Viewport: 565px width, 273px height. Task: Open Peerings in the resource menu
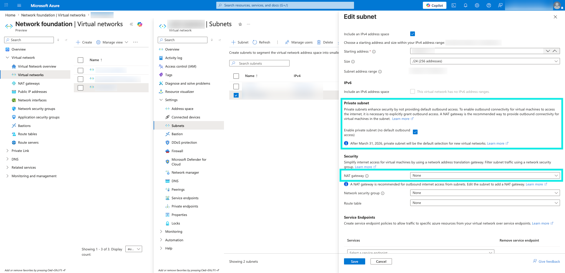pos(178,190)
